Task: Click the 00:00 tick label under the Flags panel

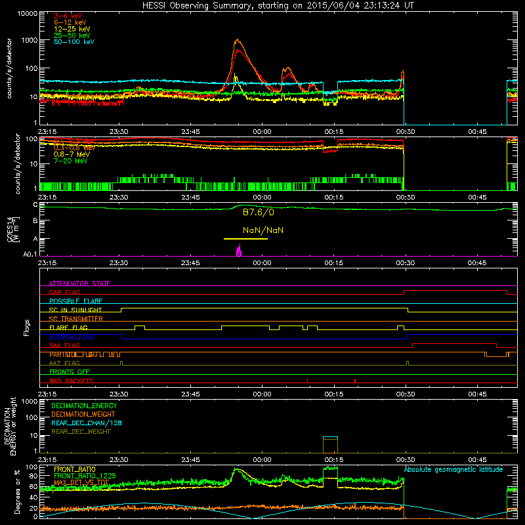Action: pos(262,394)
